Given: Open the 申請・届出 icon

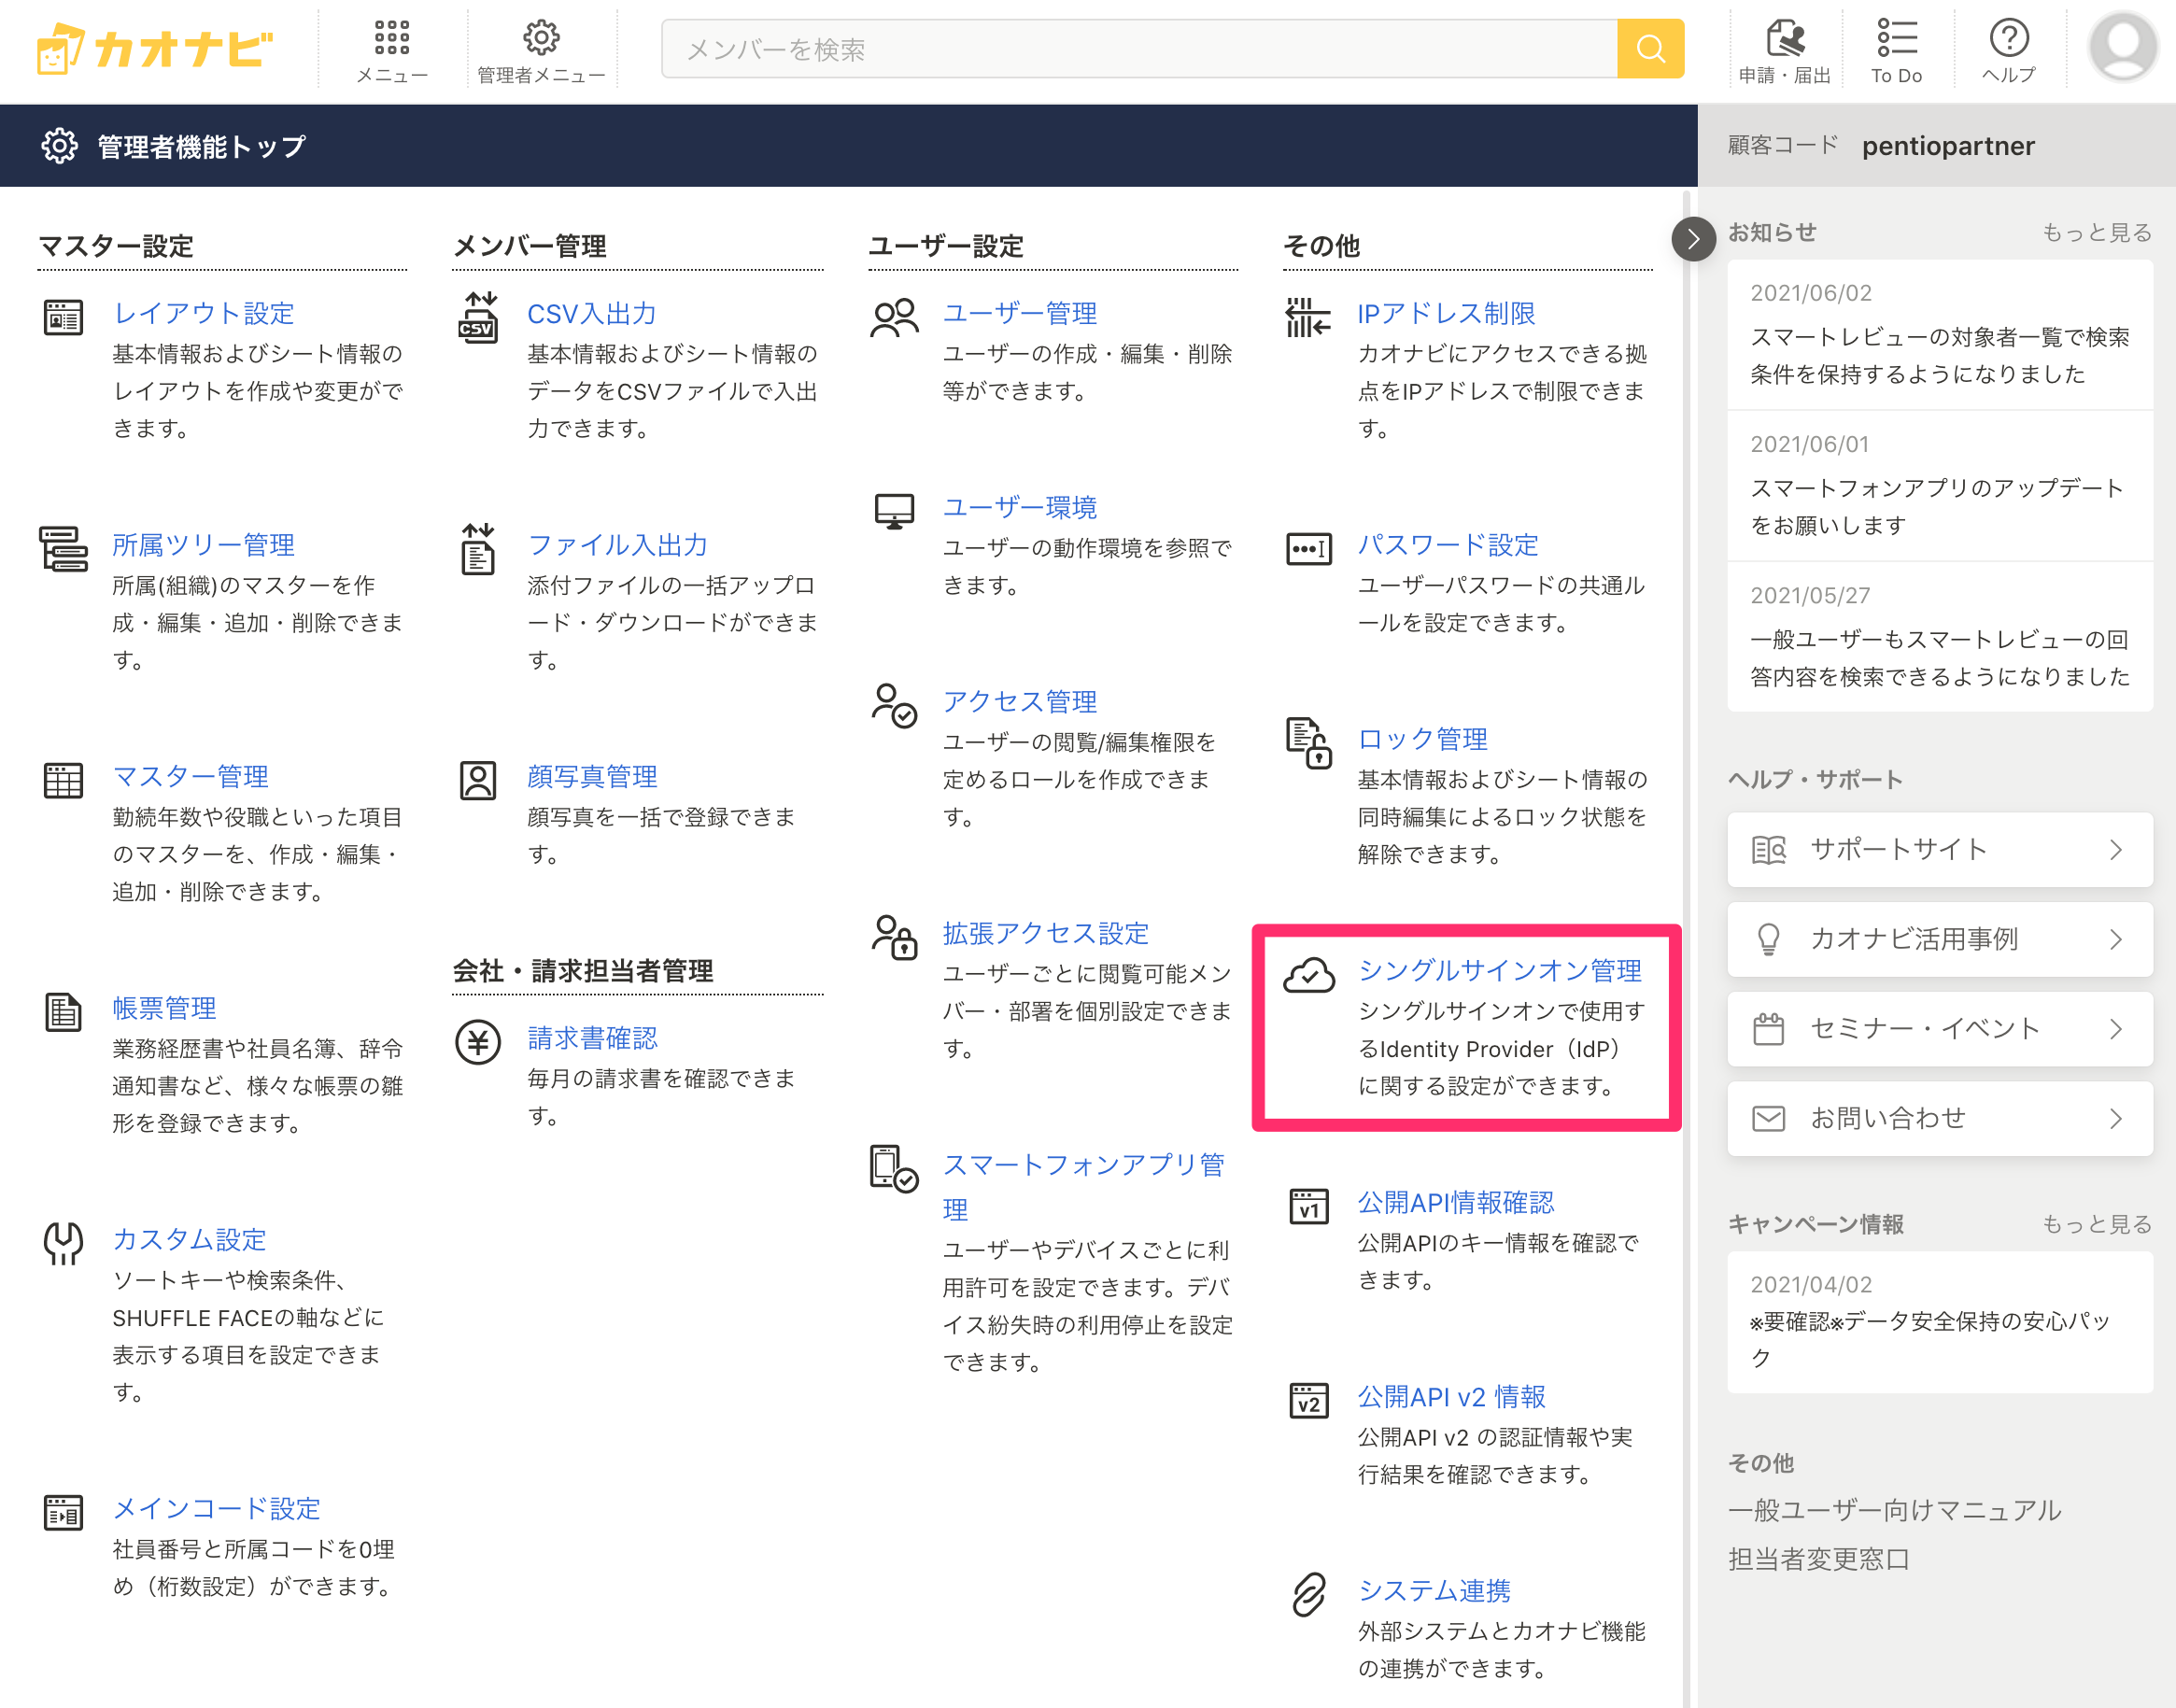Looking at the screenshot, I should [x=1784, y=38].
